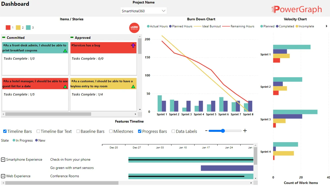Collapse the Committed column

(x=4, y=37)
